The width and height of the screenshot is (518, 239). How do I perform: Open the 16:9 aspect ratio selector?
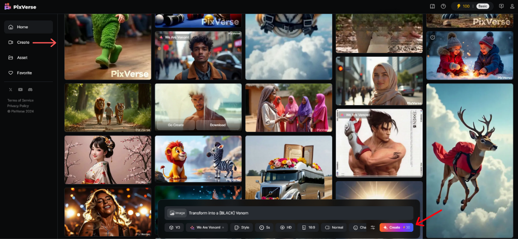[308, 228]
